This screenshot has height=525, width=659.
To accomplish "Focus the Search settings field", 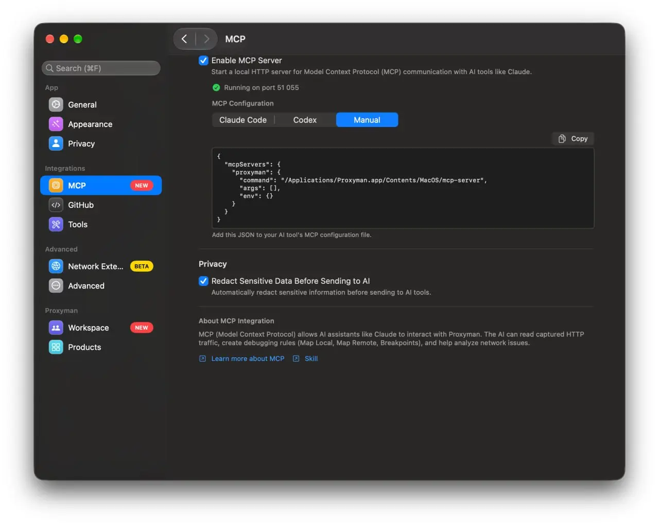I will [x=101, y=68].
